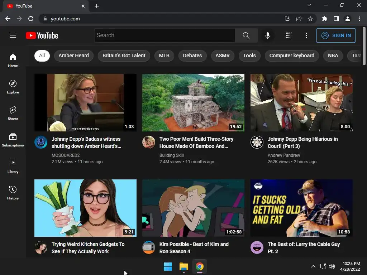This screenshot has height=275, width=367.
Task: Open the YouTube hamburger guide menu
Action: coord(13,35)
